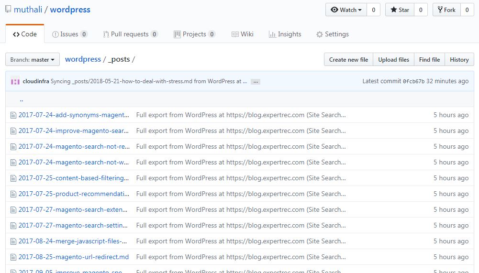Screen dimensions: 479x273
Task: Open the Watch dropdown button
Action: (x=346, y=10)
